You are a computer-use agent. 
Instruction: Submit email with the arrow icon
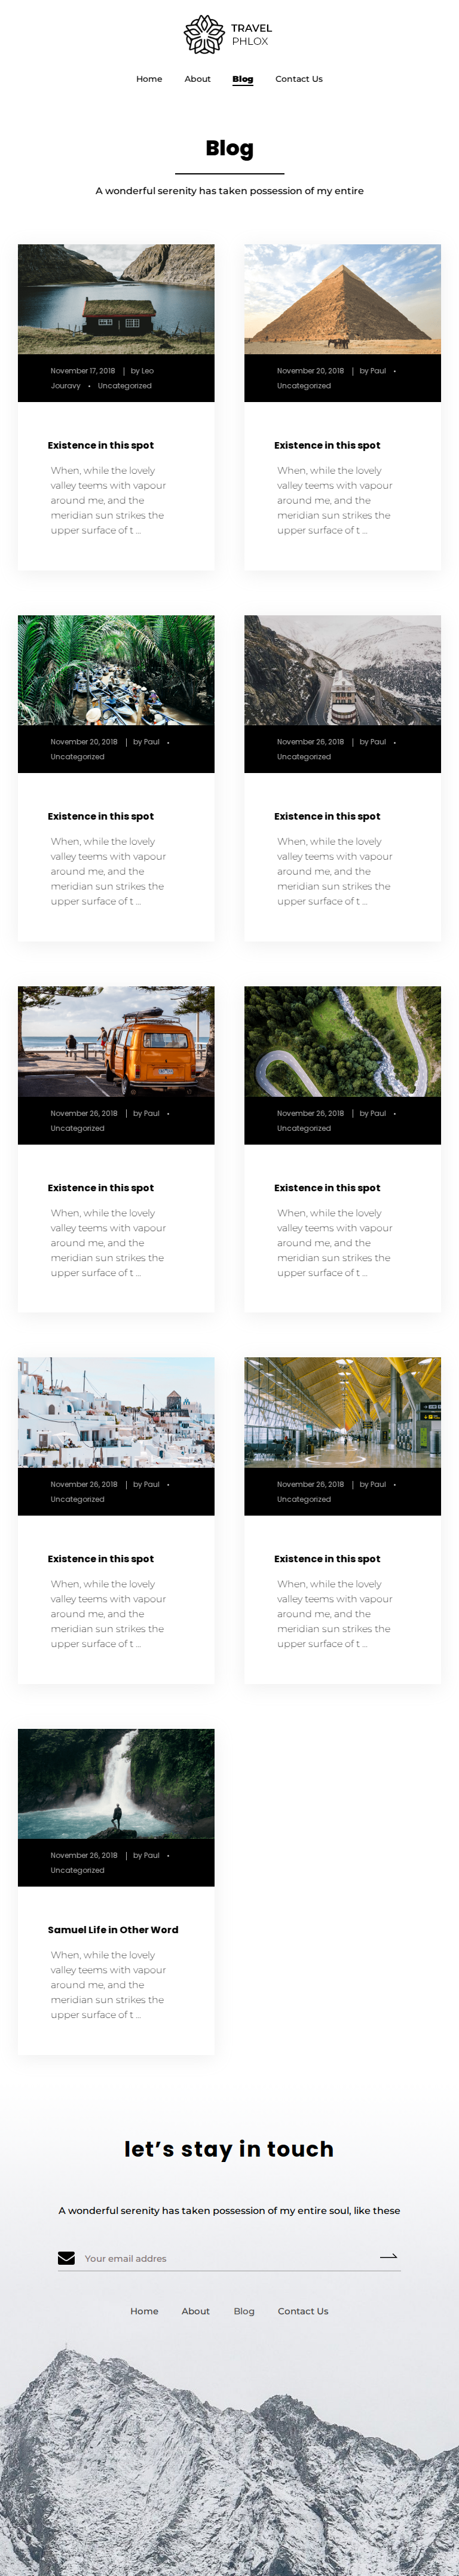pyautogui.click(x=389, y=2257)
